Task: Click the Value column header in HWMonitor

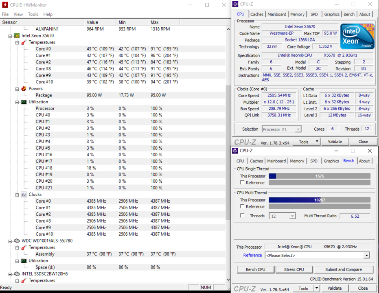Action: (100, 22)
